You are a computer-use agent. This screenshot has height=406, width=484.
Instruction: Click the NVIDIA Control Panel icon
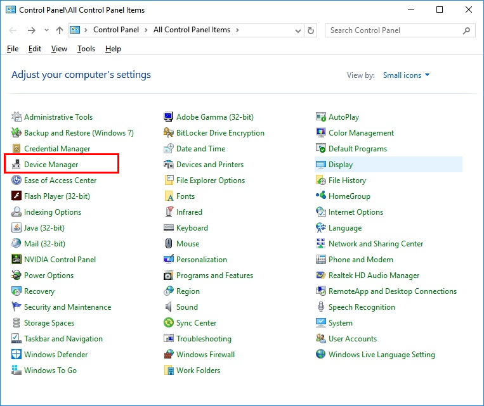click(x=16, y=260)
